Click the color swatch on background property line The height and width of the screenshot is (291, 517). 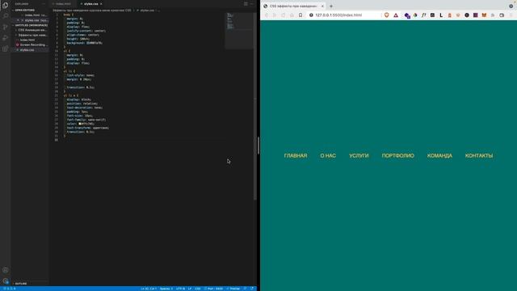(87, 43)
